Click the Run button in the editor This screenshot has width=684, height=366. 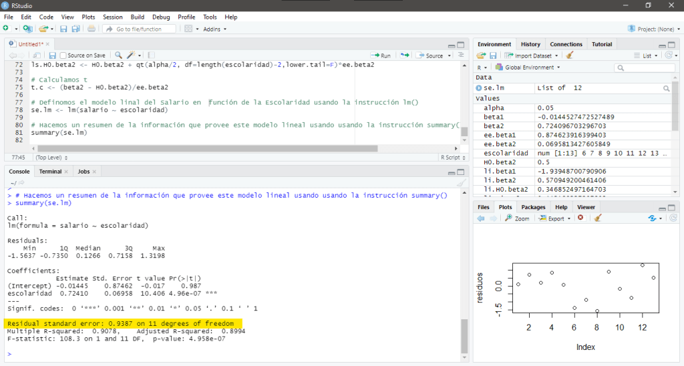point(381,55)
